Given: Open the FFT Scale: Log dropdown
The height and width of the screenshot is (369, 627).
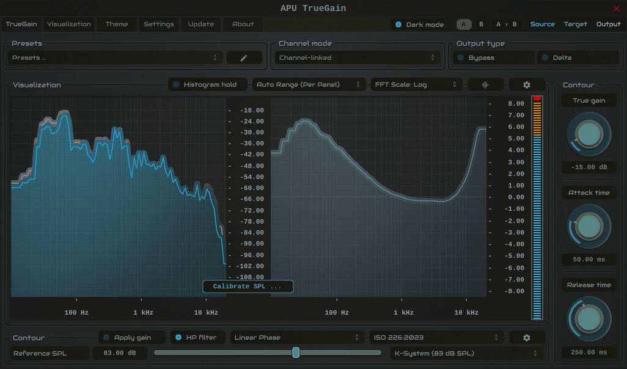Looking at the screenshot, I should click(x=416, y=85).
